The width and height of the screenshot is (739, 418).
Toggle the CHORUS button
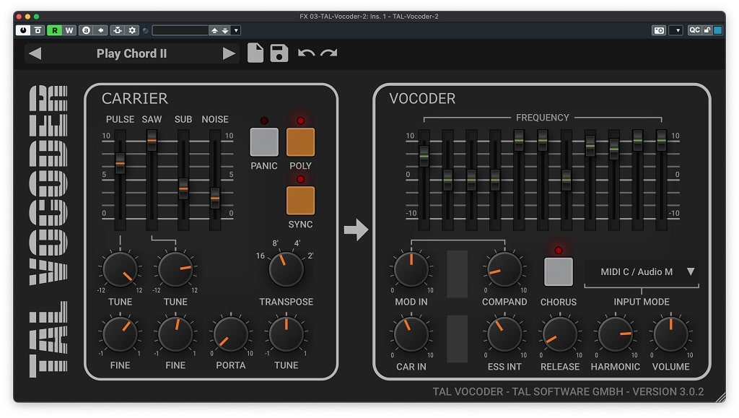pos(559,271)
